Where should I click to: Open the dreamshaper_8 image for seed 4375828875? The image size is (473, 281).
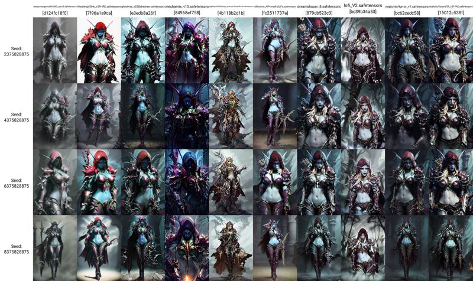319,116
